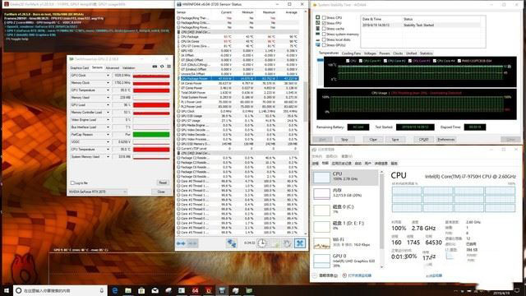
Task: Select CPU graph in Task Manager sidebar
Action: coord(345,178)
